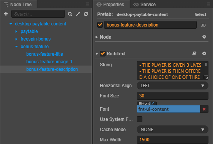213x144 pixels.
Task: Enable the Use System Font checkbox
Action: pyautogui.click(x=139, y=119)
